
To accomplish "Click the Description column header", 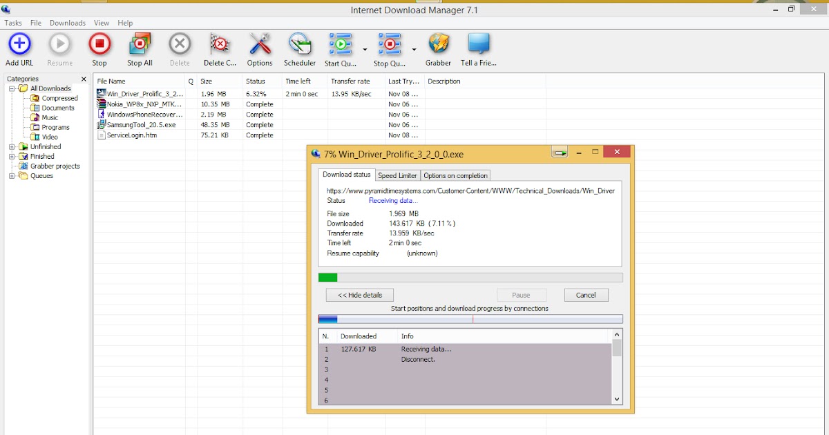I will click(485, 81).
